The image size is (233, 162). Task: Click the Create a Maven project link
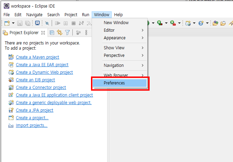coord(38,57)
